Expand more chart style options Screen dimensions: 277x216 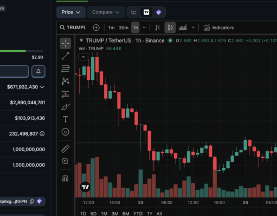[193, 28]
